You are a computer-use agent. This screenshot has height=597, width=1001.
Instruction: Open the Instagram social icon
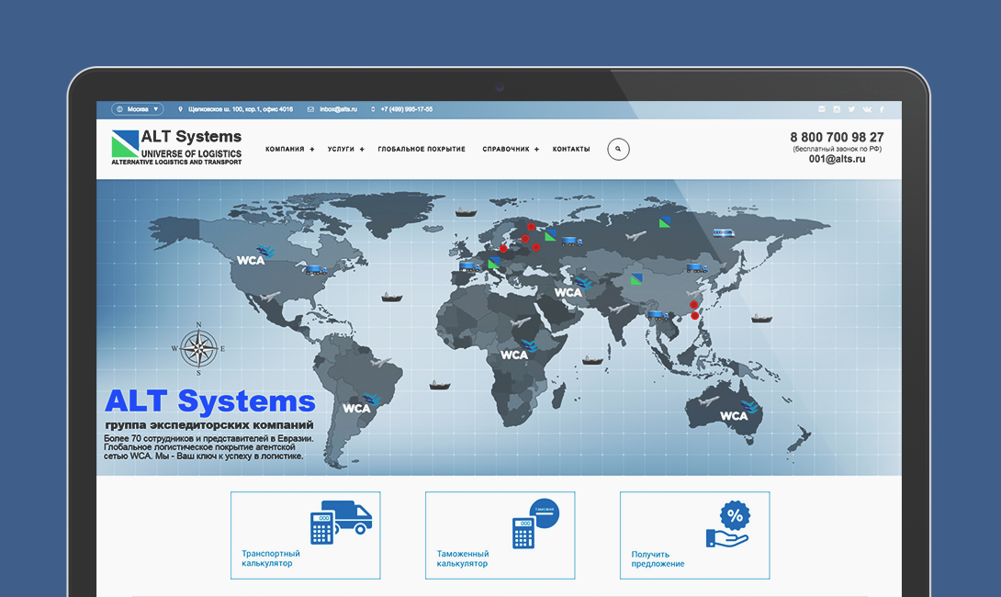pos(837,109)
